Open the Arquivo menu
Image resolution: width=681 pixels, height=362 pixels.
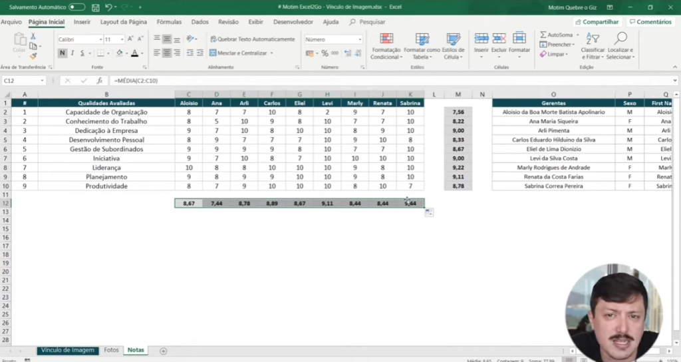[x=11, y=22]
